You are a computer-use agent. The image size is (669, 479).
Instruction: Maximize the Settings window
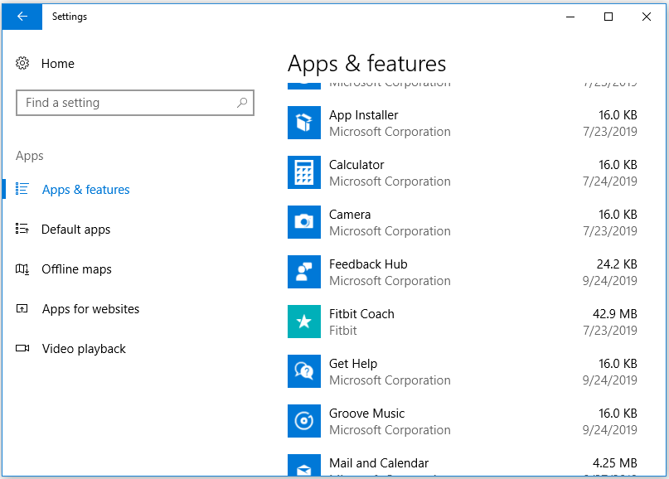608,17
